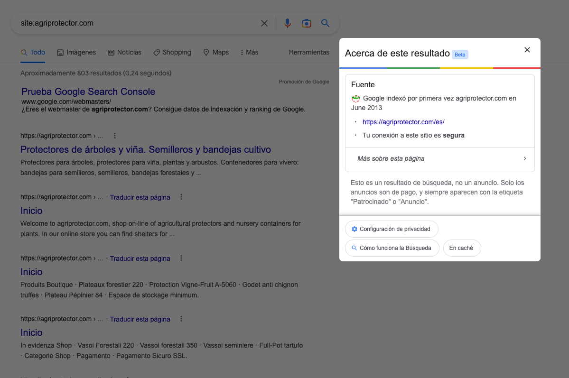Image resolution: width=569 pixels, height=378 pixels.
Task: Click the 'Más sobre esta página' row
Action: (440, 158)
